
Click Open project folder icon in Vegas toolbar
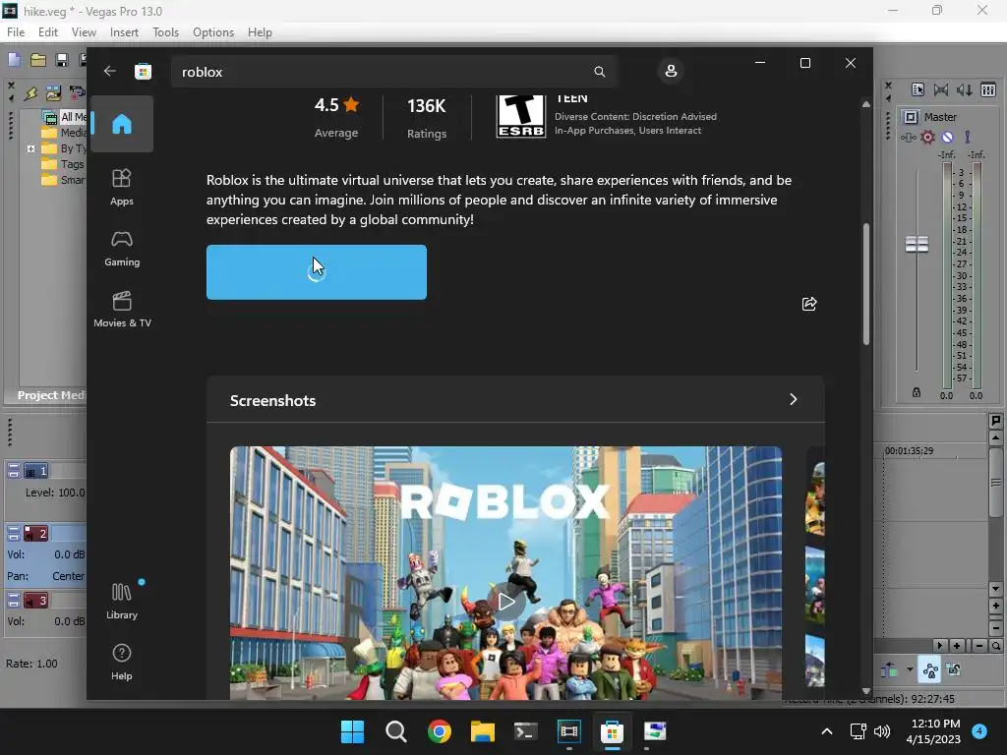(x=38, y=60)
